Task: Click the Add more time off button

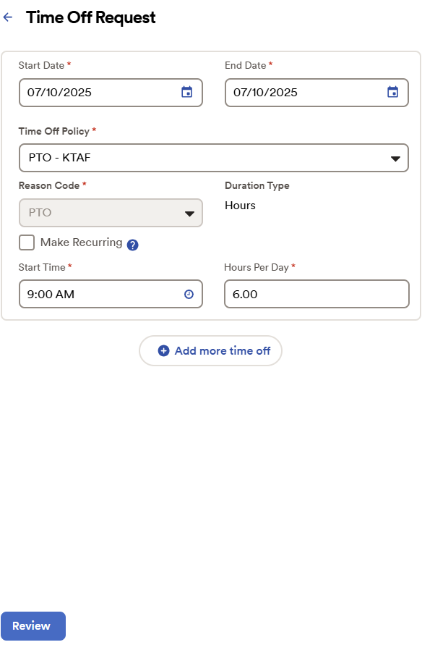Action: coord(210,351)
